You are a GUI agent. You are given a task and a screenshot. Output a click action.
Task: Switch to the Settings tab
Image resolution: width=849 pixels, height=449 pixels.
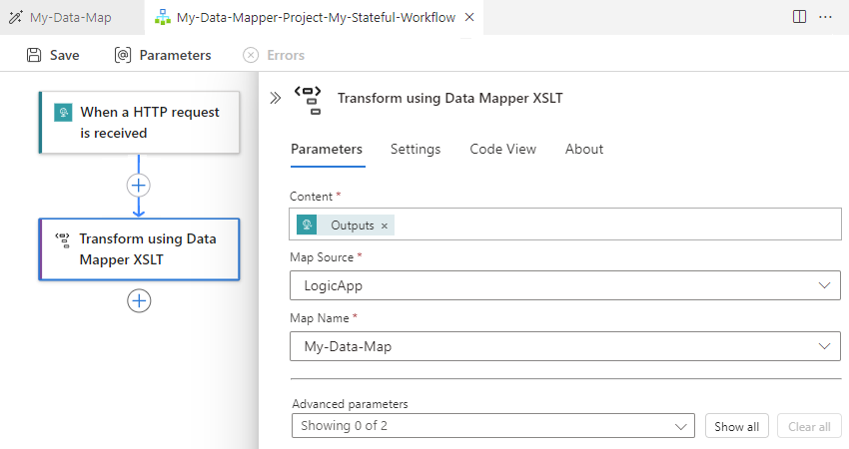[x=416, y=149]
